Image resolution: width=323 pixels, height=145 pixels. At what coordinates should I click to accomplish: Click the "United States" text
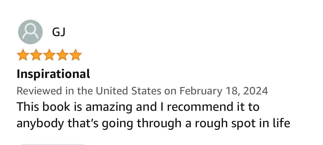(128, 91)
